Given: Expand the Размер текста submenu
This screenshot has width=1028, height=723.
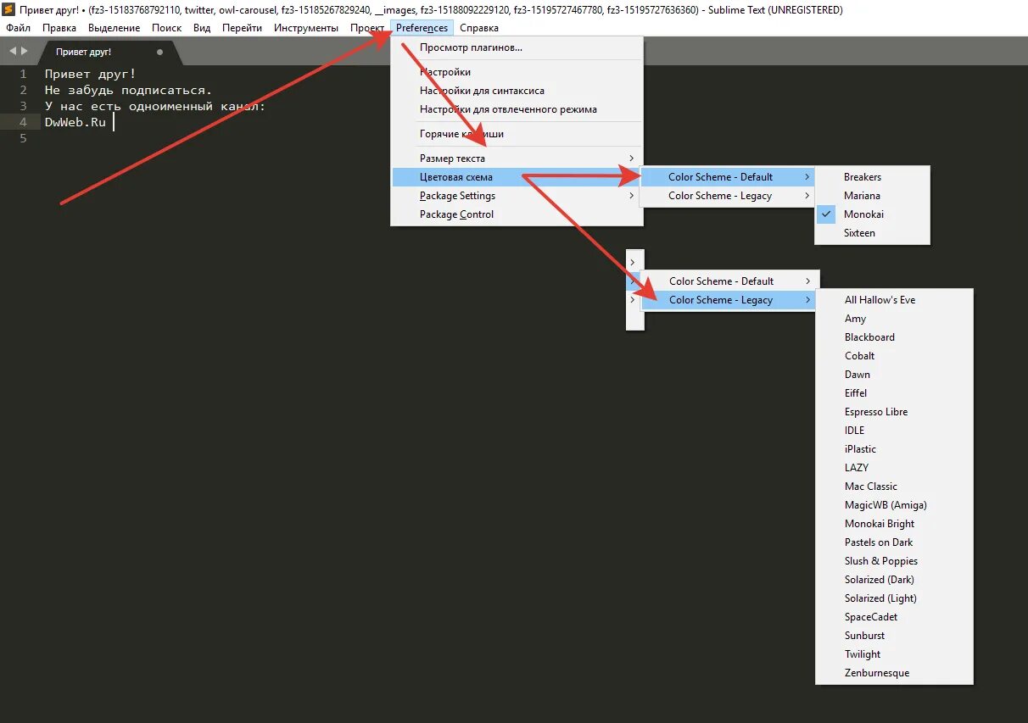Looking at the screenshot, I should [517, 159].
